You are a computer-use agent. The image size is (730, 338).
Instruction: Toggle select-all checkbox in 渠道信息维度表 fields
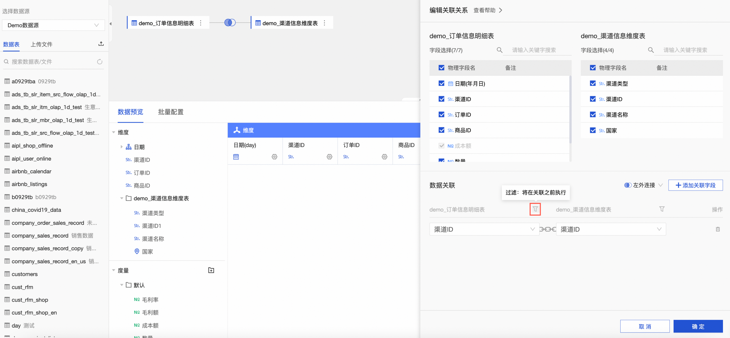pos(593,67)
